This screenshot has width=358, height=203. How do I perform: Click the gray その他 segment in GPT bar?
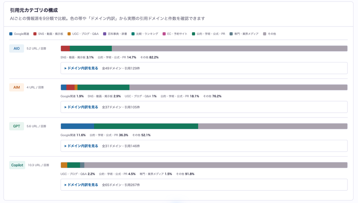(273, 126)
